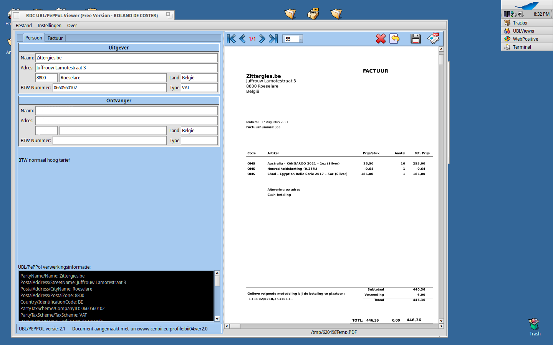Click the Uitgever Type field showing VAT

(x=199, y=88)
